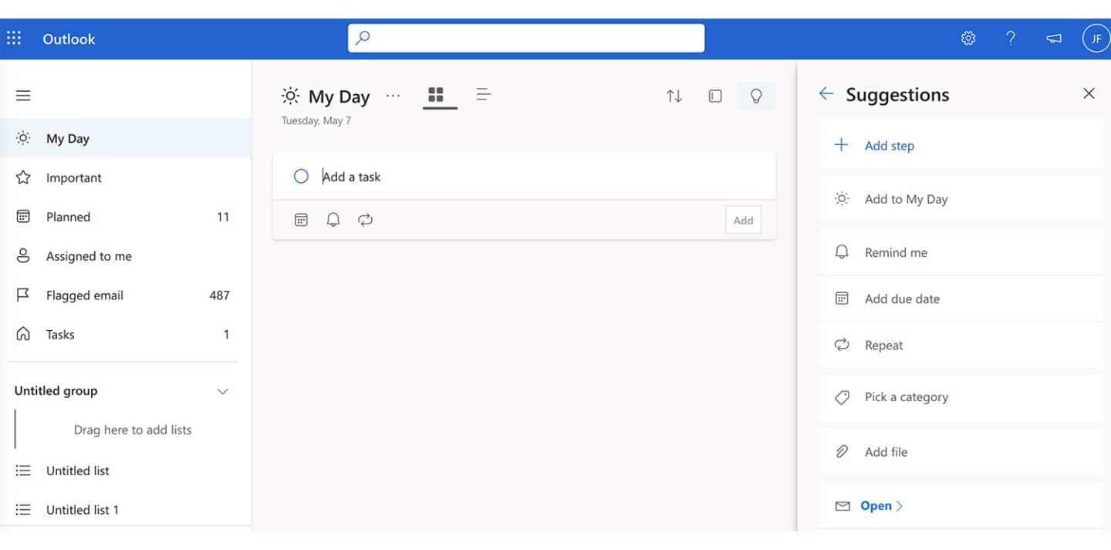
Task: Collapse the Untitled group chevron
Action: 223,391
